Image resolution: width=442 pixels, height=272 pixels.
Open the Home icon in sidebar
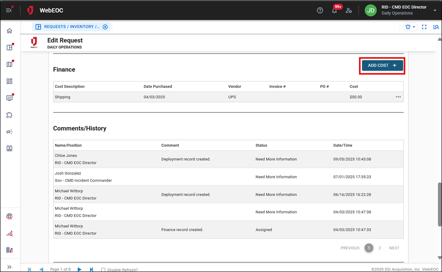[9, 31]
